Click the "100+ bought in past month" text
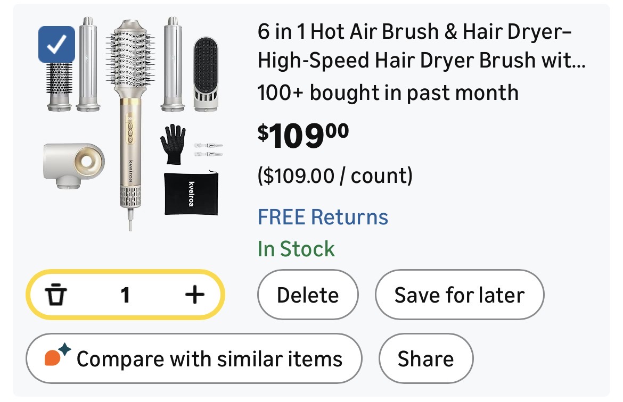Image resolution: width=623 pixels, height=402 pixels. [x=388, y=93]
